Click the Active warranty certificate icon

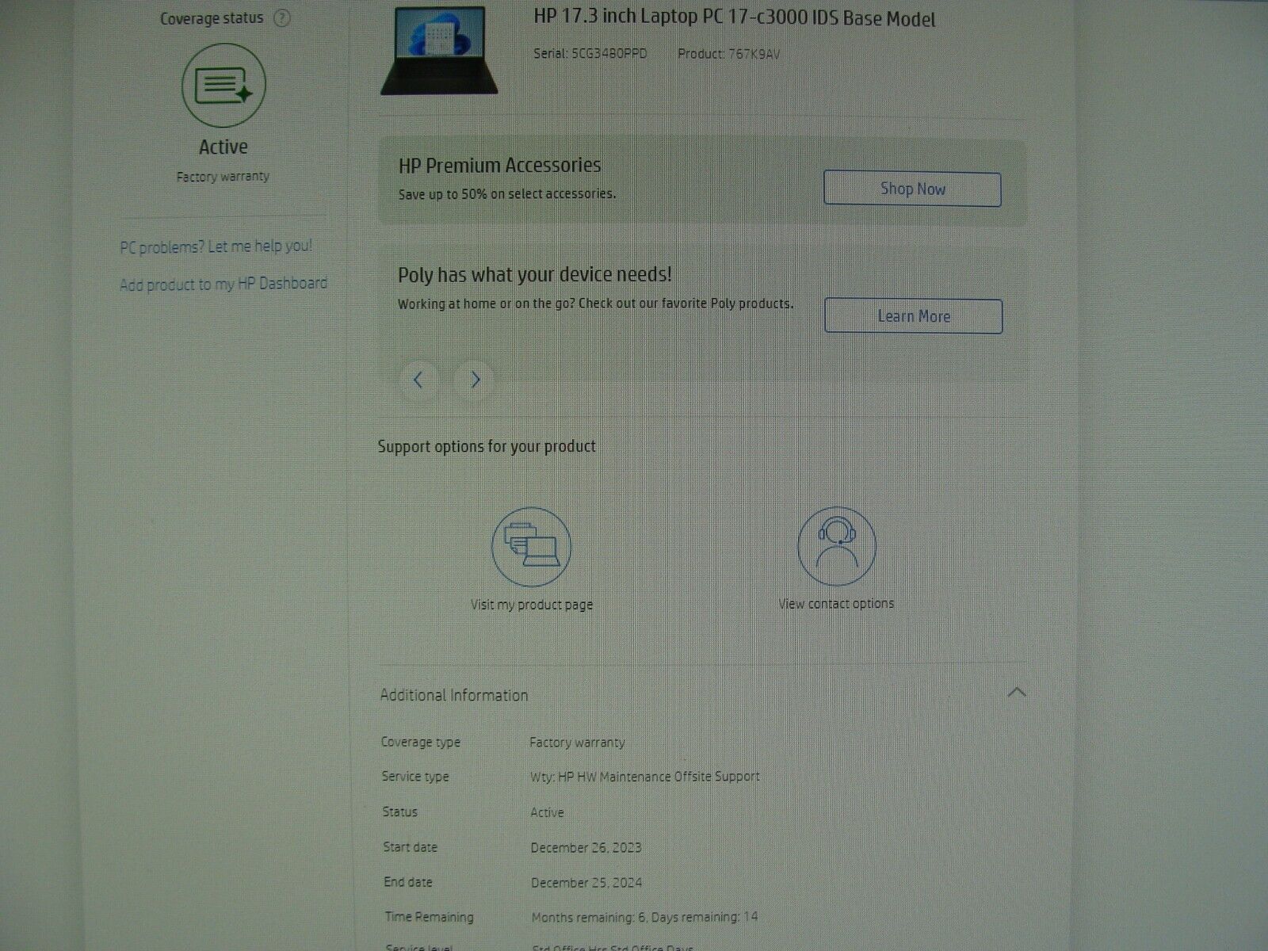pos(223,85)
